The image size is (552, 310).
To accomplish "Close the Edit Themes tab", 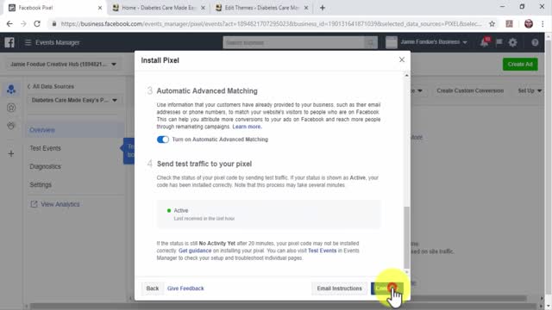I will coord(306,8).
